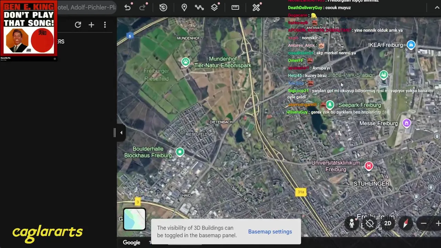The image size is (441, 248).
Task: Click the yellow route 3 road shield
Action: point(137,202)
